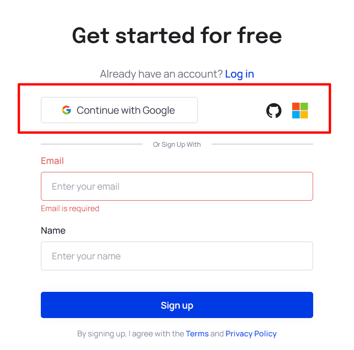The image size is (354, 350).
Task: Click the 'By signing up, I agree' text
Action: pos(130,334)
